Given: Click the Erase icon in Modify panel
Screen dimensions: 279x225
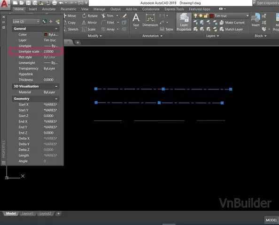Looking at the screenshot, I should tap(124, 16).
